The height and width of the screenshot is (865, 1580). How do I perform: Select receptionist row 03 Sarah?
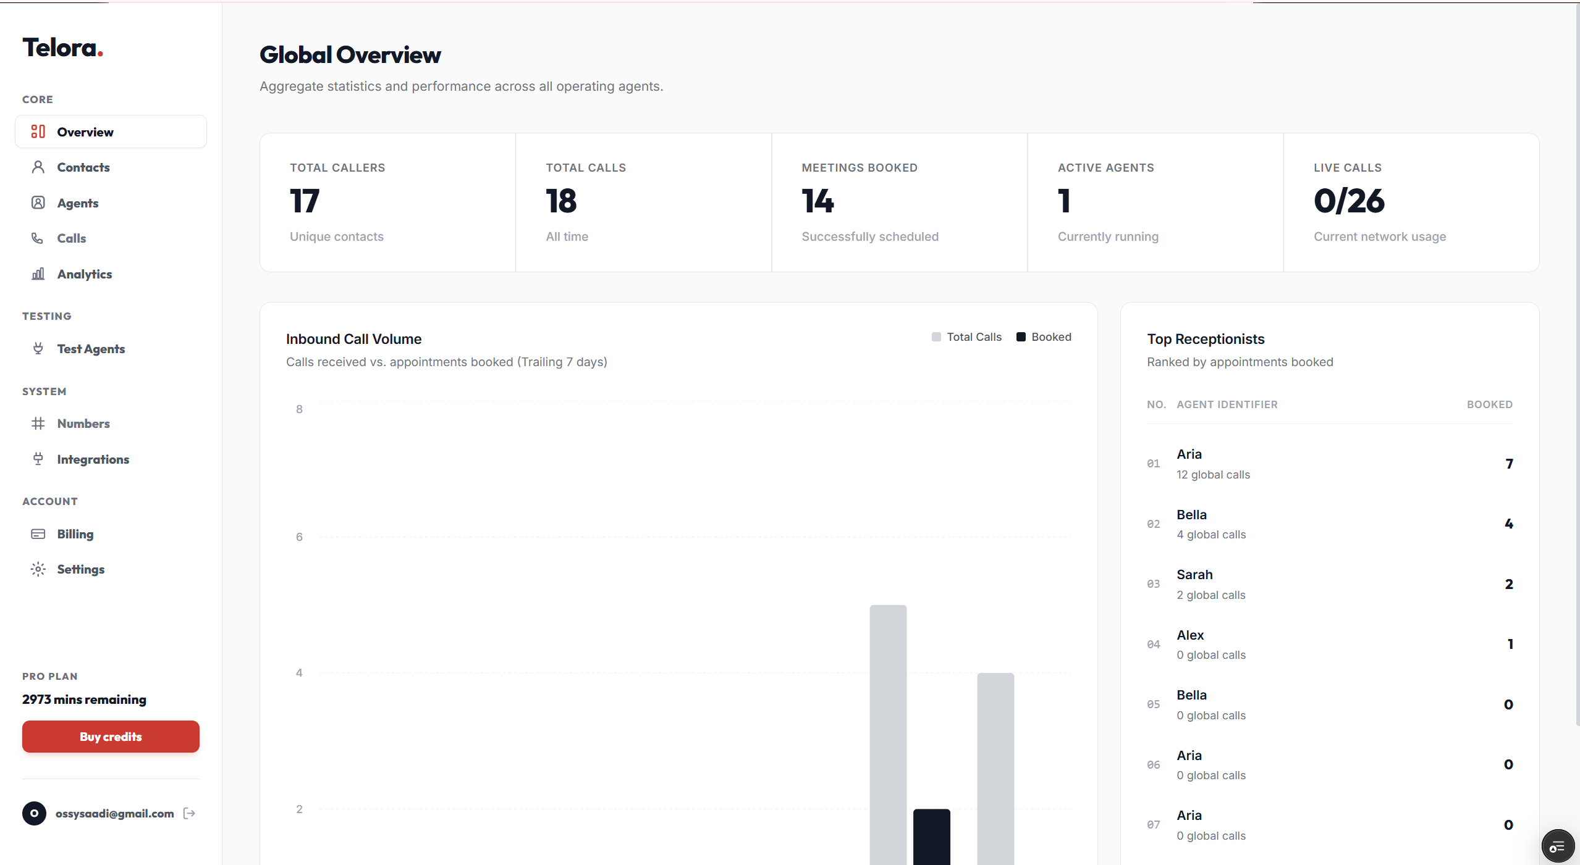(x=1330, y=584)
